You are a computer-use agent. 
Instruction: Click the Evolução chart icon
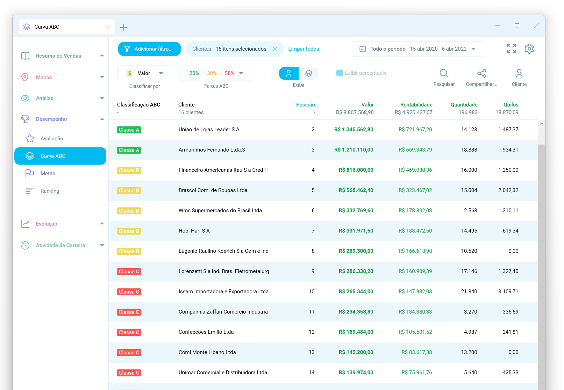click(25, 224)
